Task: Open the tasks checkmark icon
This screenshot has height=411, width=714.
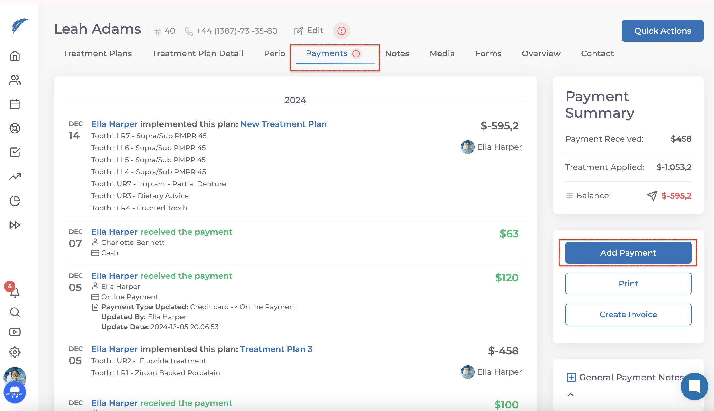Action: (15, 152)
